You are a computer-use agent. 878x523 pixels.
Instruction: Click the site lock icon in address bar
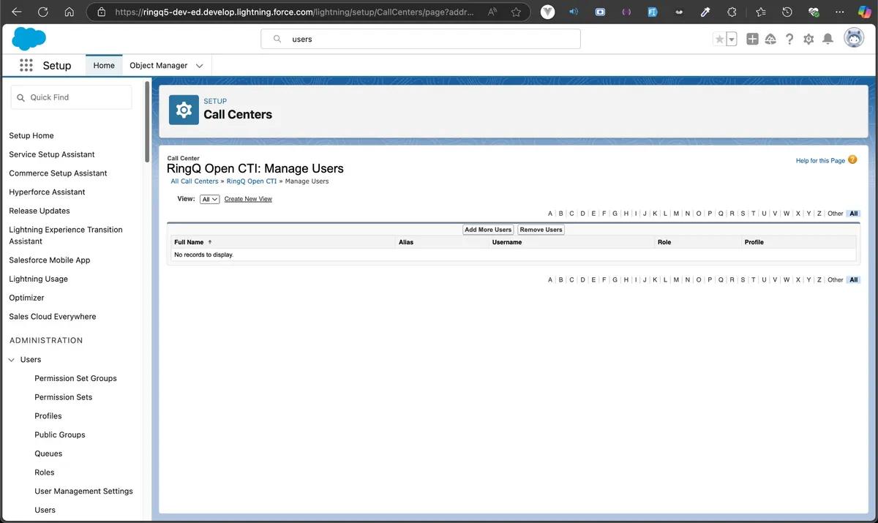(x=101, y=12)
